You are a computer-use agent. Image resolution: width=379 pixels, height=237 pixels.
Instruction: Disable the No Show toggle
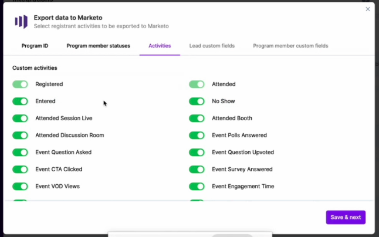(197, 101)
